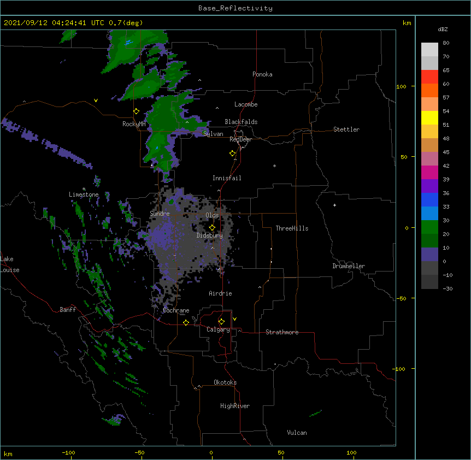Click the white asterisk marker east of Innisfail

(274, 166)
